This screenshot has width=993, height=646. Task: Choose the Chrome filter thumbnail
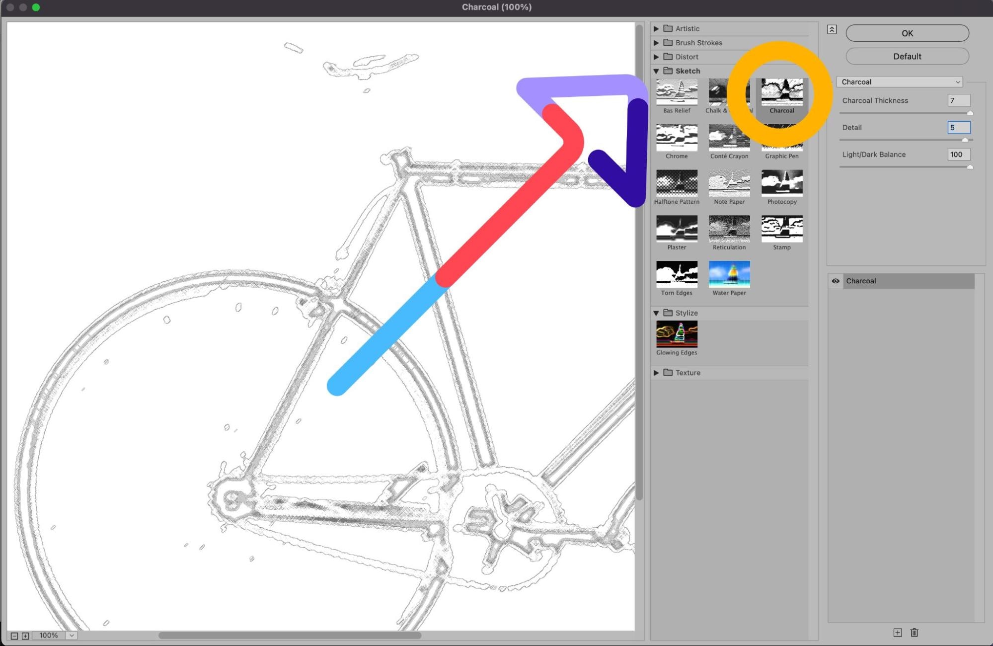(x=677, y=138)
